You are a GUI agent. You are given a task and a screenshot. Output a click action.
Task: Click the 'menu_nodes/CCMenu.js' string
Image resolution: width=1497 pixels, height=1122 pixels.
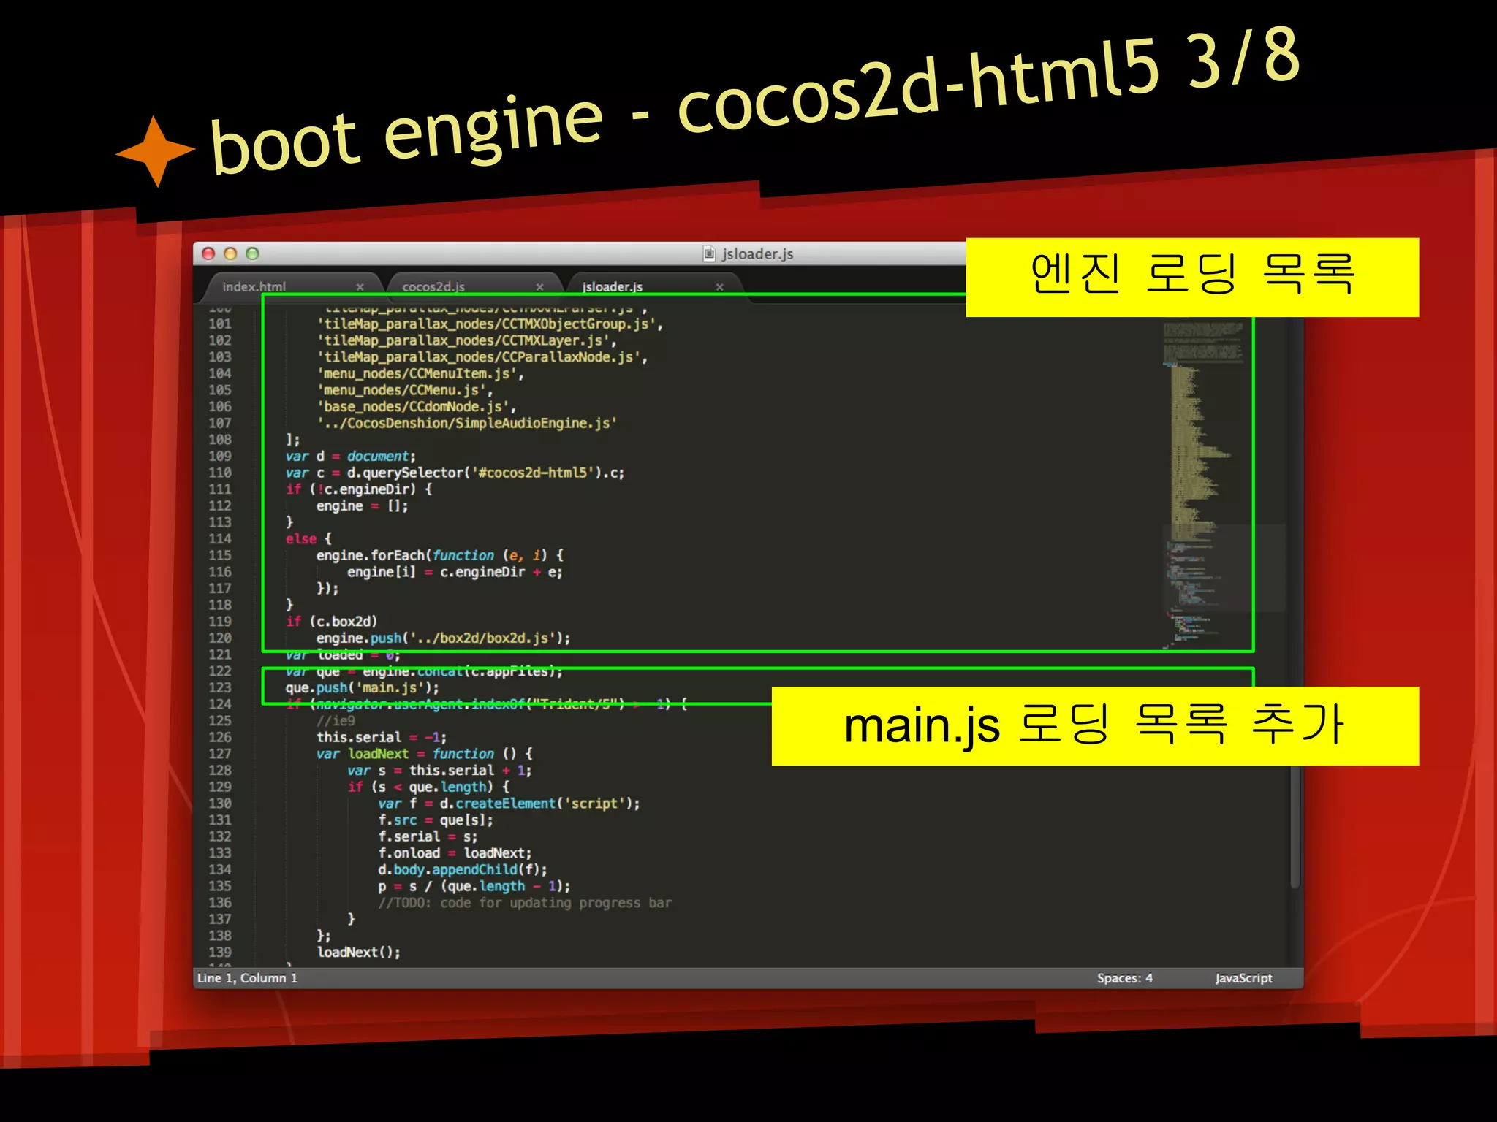(x=404, y=390)
